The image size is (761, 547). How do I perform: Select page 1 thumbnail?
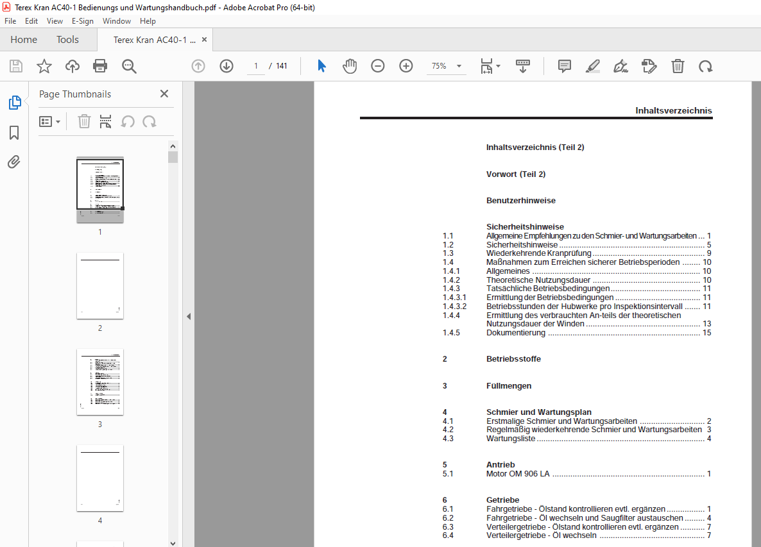click(100, 190)
